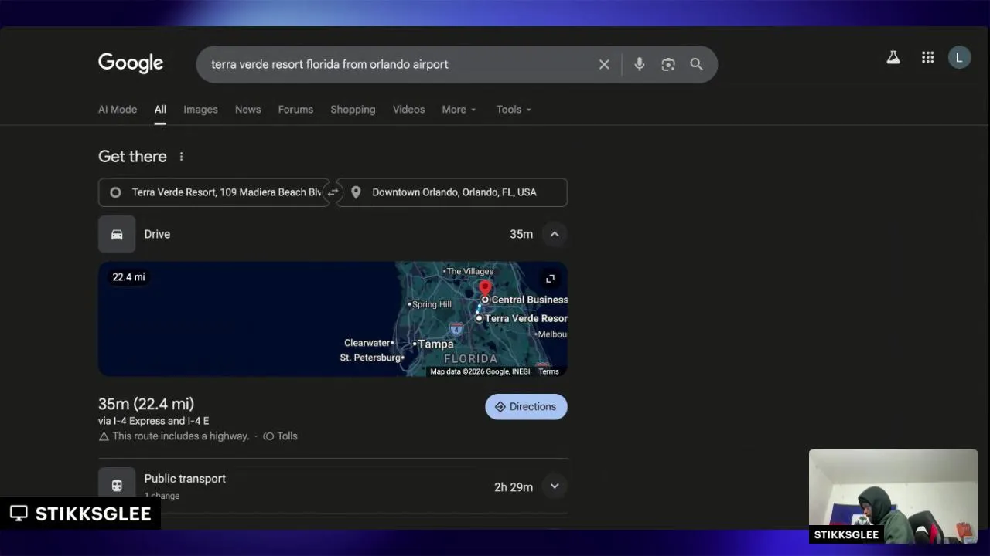Collapse the Drive route details

click(555, 234)
